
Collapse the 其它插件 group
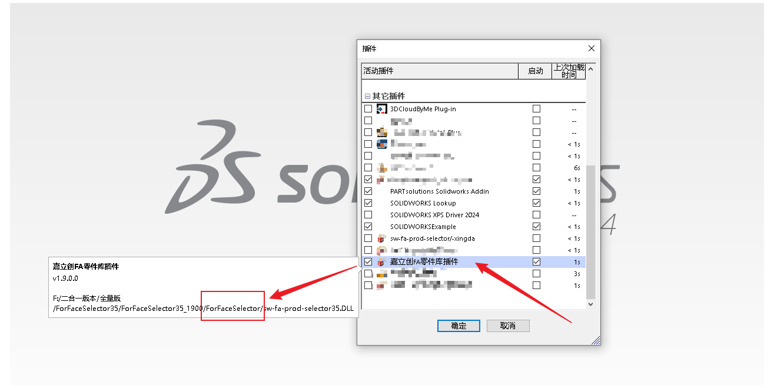367,96
